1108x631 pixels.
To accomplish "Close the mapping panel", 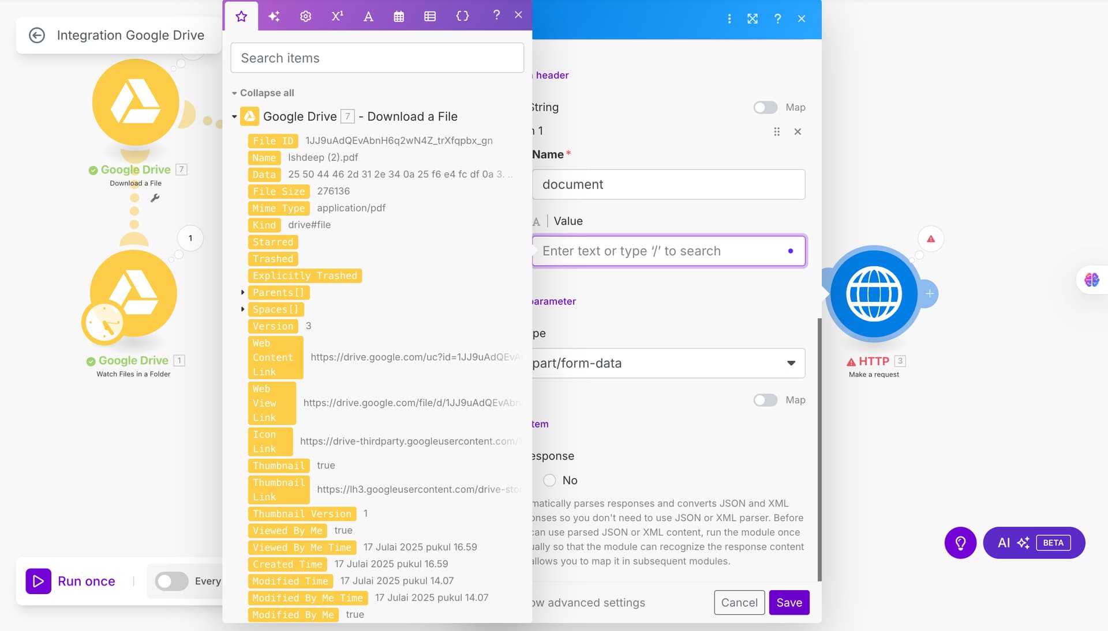I will point(518,15).
